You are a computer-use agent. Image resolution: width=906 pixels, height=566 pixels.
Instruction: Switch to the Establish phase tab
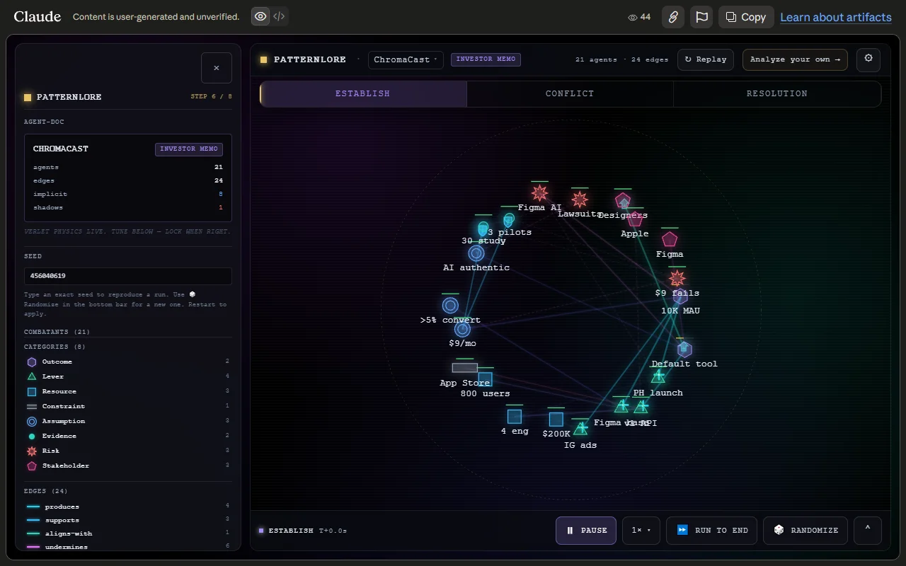(363, 93)
